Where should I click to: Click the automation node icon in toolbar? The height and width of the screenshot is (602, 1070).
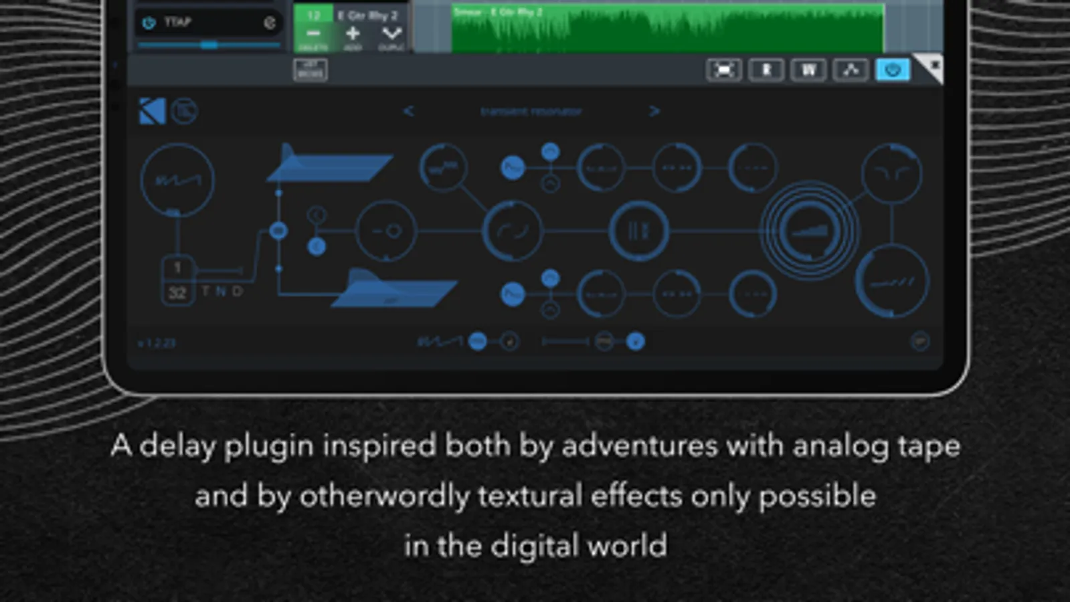pyautogui.click(x=851, y=70)
